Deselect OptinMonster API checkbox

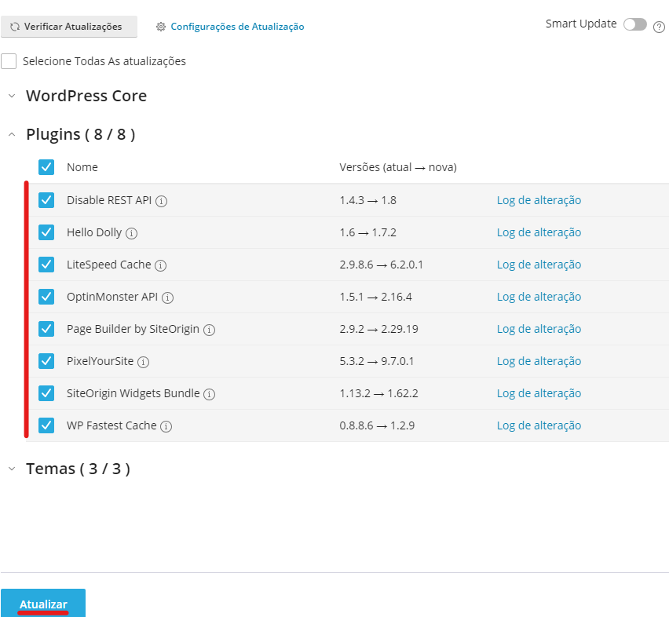(x=46, y=297)
